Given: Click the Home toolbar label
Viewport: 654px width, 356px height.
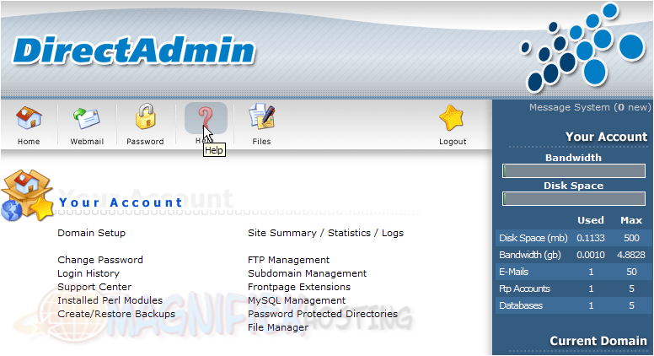Looking at the screenshot, I should tap(29, 142).
